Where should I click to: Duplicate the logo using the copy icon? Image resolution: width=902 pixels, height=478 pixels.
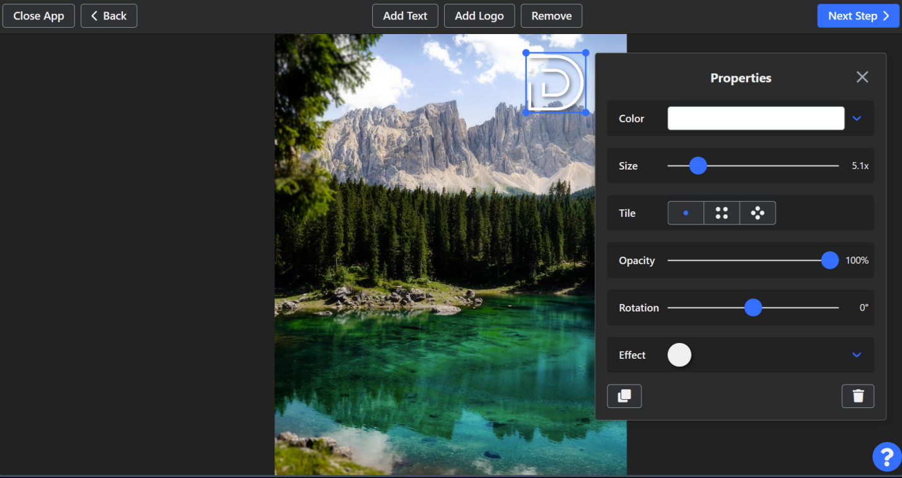pos(624,396)
